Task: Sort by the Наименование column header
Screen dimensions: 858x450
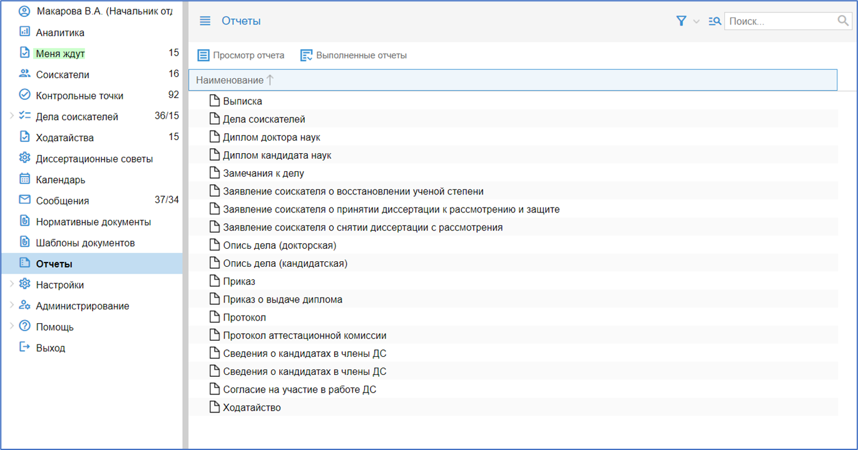Action: 230,80
